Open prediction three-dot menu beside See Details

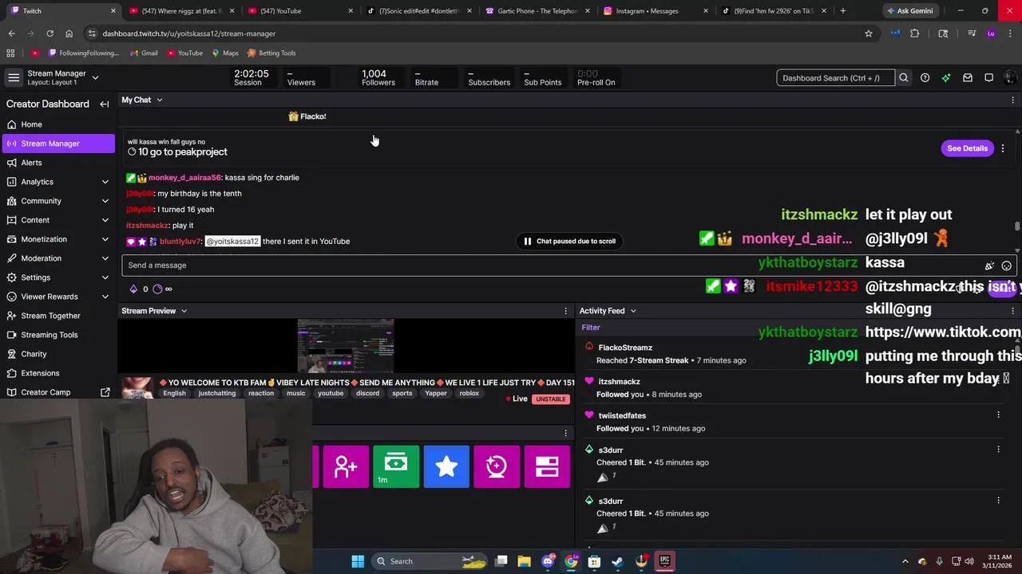tap(1003, 148)
